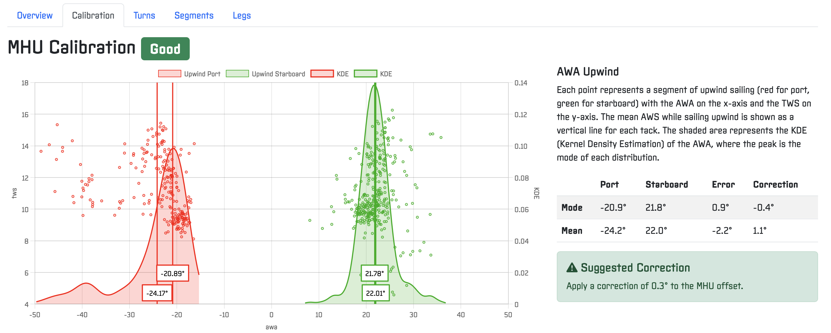Click the 21.78° starboard mode annotation
Viewport: 831px width, 333px height.
click(374, 273)
